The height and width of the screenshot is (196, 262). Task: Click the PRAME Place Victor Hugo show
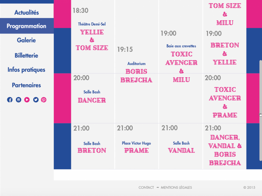136,151
